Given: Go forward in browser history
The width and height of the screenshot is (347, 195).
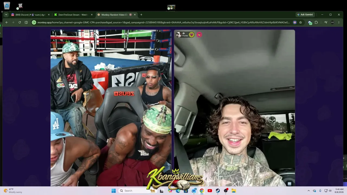Looking at the screenshot, I should (13, 22).
